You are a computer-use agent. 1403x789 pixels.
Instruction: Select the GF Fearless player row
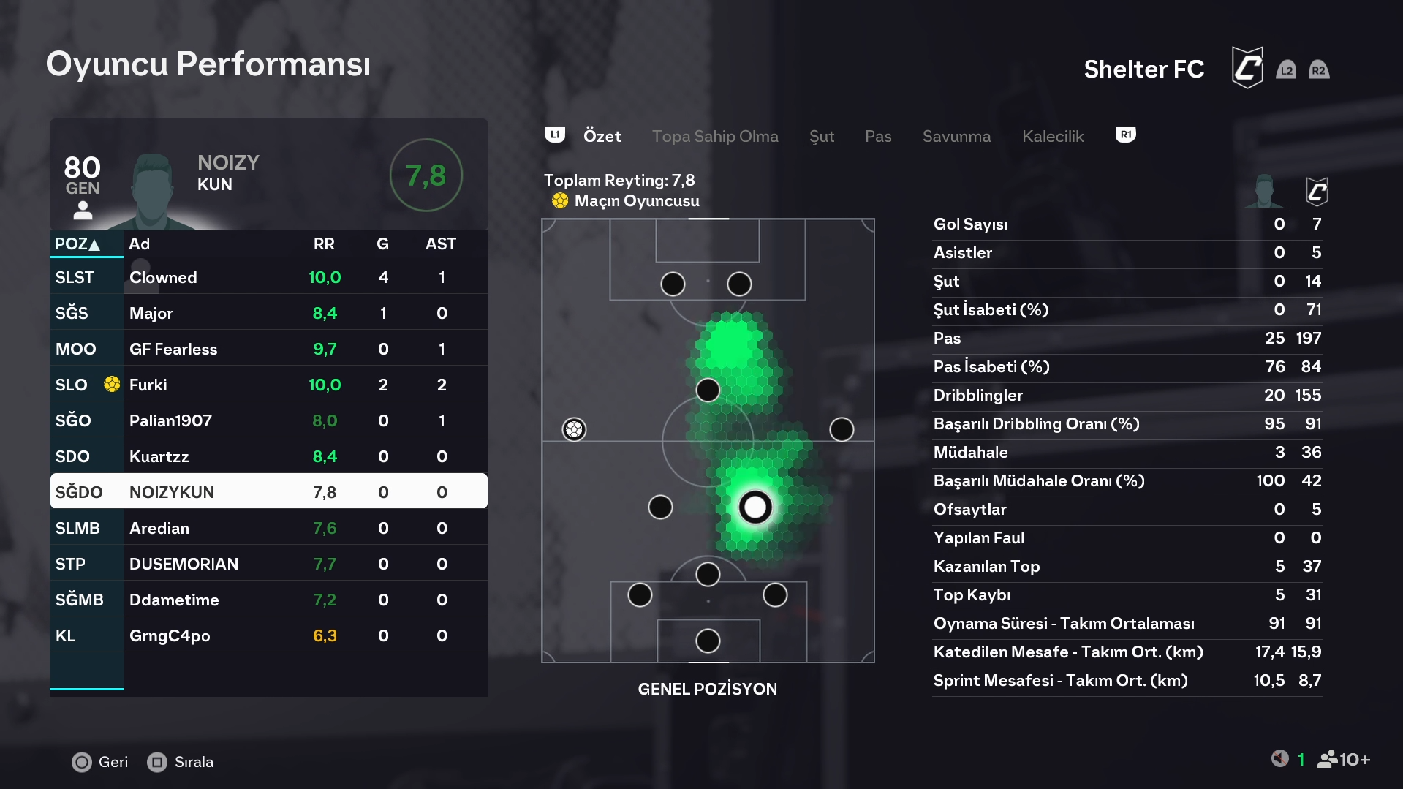pos(268,350)
